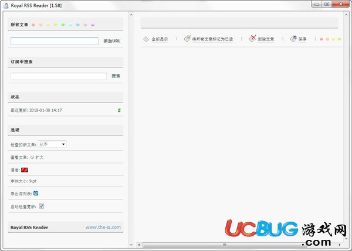Screen dimensions: 352x251
Task: Click the Royal RSS Reader title bar app icon
Action: (x=6, y=5)
